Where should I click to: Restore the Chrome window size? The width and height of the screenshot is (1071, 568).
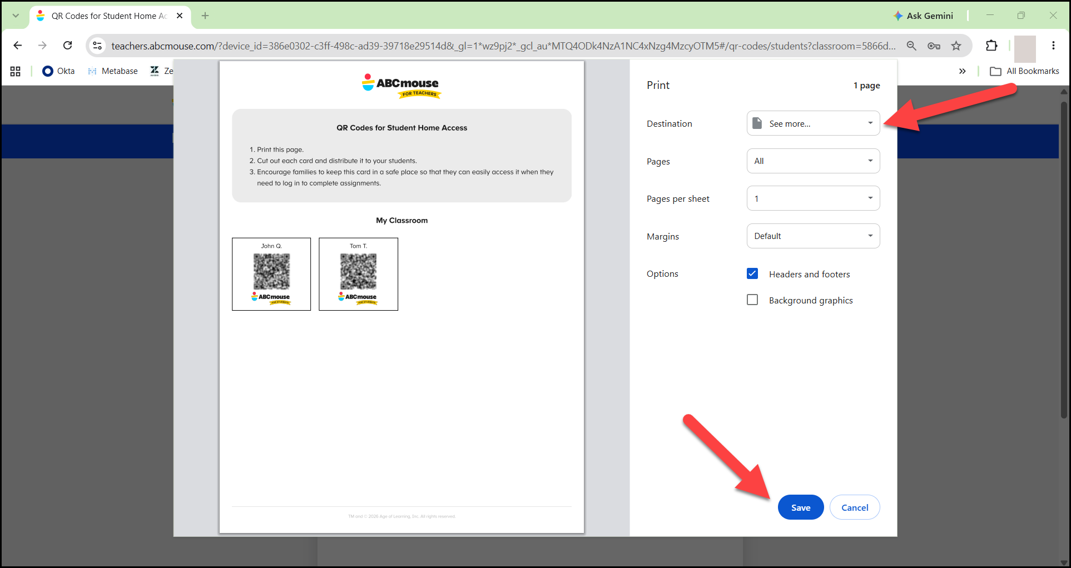point(1021,16)
